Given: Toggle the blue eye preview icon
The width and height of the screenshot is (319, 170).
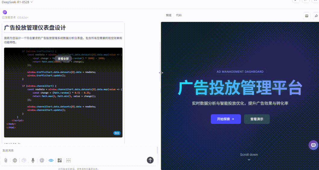Looking at the screenshot, I should click(x=51, y=160).
